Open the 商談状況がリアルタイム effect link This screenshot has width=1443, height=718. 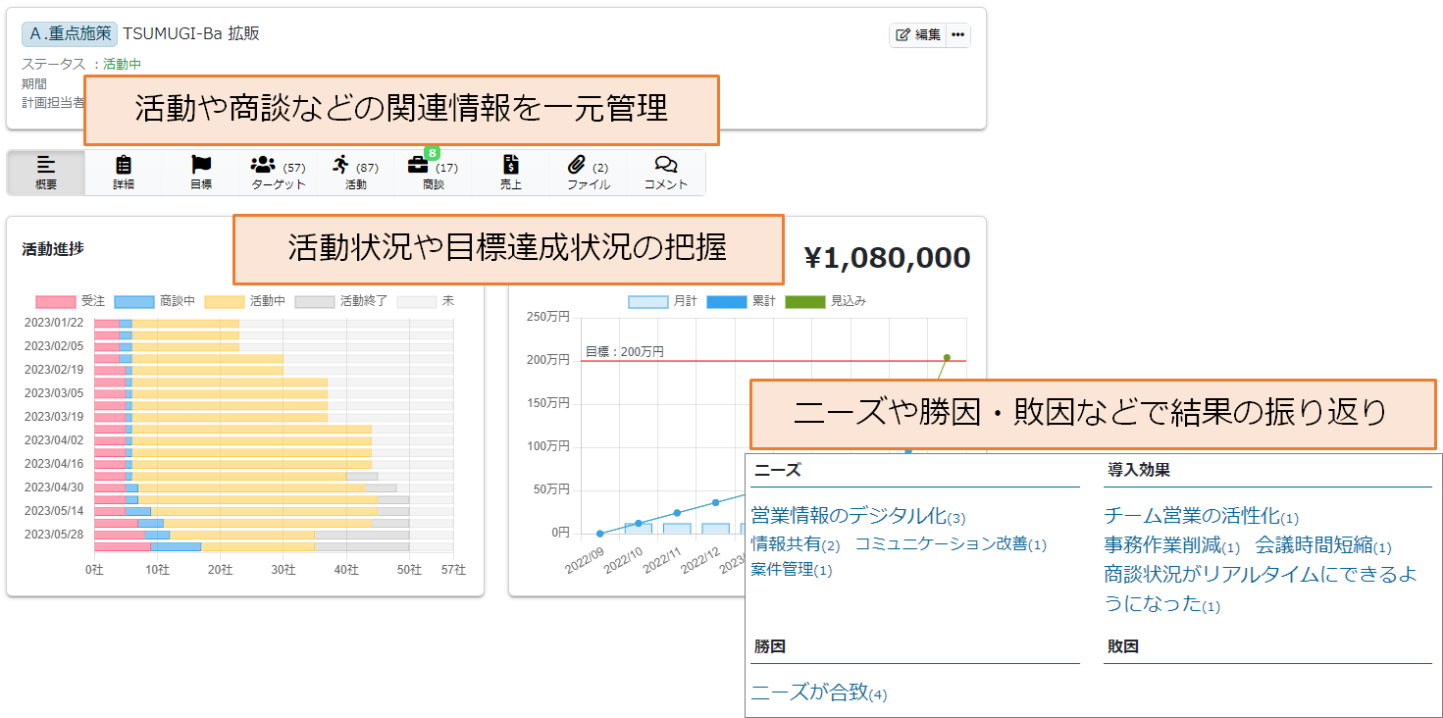tap(1261, 589)
